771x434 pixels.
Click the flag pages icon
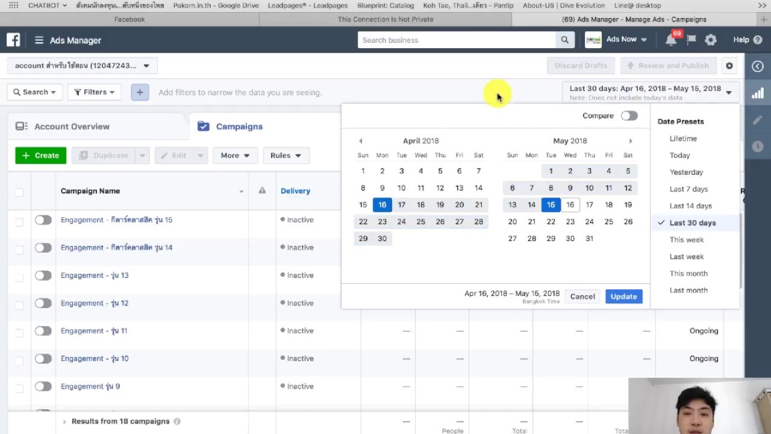pos(691,40)
